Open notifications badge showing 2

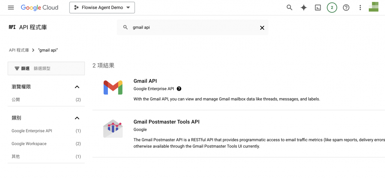[332, 8]
